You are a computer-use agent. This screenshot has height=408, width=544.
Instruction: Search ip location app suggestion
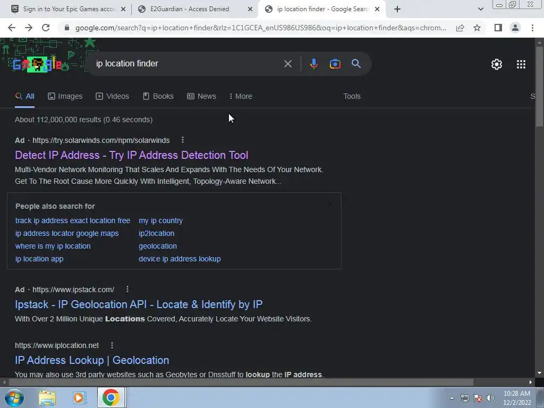coord(39,259)
